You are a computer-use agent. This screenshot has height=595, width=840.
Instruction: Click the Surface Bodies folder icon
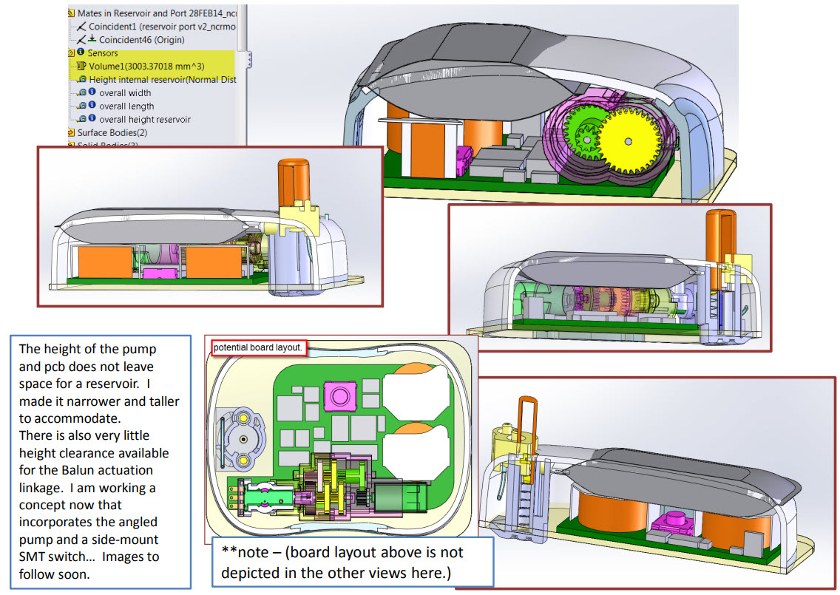[71, 132]
